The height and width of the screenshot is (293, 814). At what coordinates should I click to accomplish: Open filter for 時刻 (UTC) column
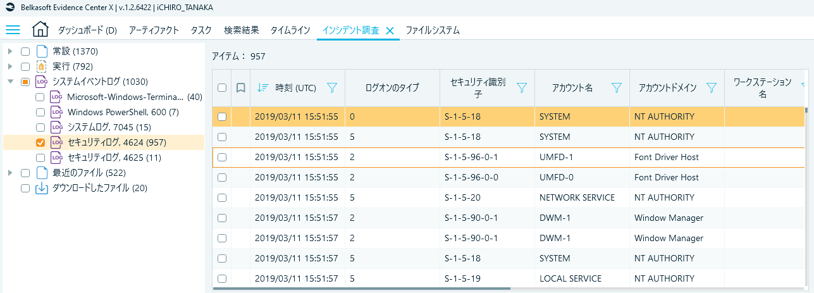(332, 88)
